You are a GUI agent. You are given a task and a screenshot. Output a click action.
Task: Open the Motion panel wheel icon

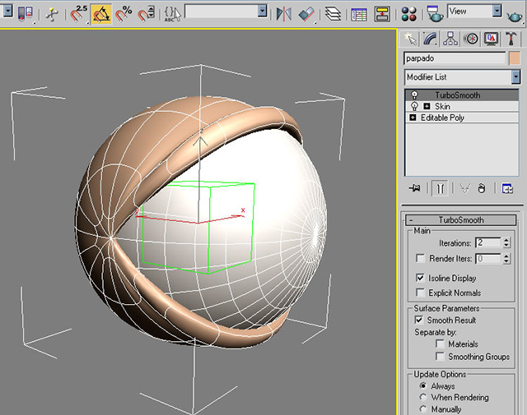(x=471, y=39)
